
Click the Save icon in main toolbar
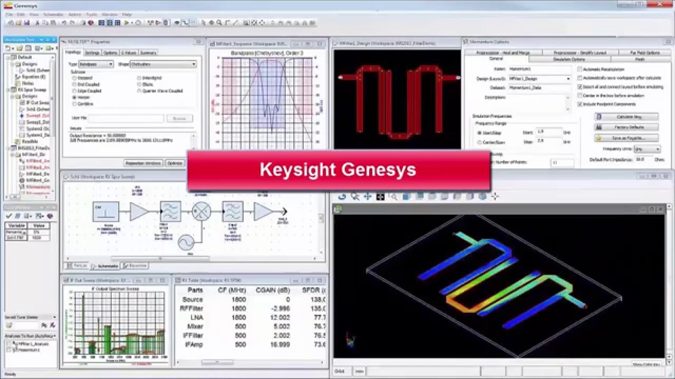click(x=26, y=23)
